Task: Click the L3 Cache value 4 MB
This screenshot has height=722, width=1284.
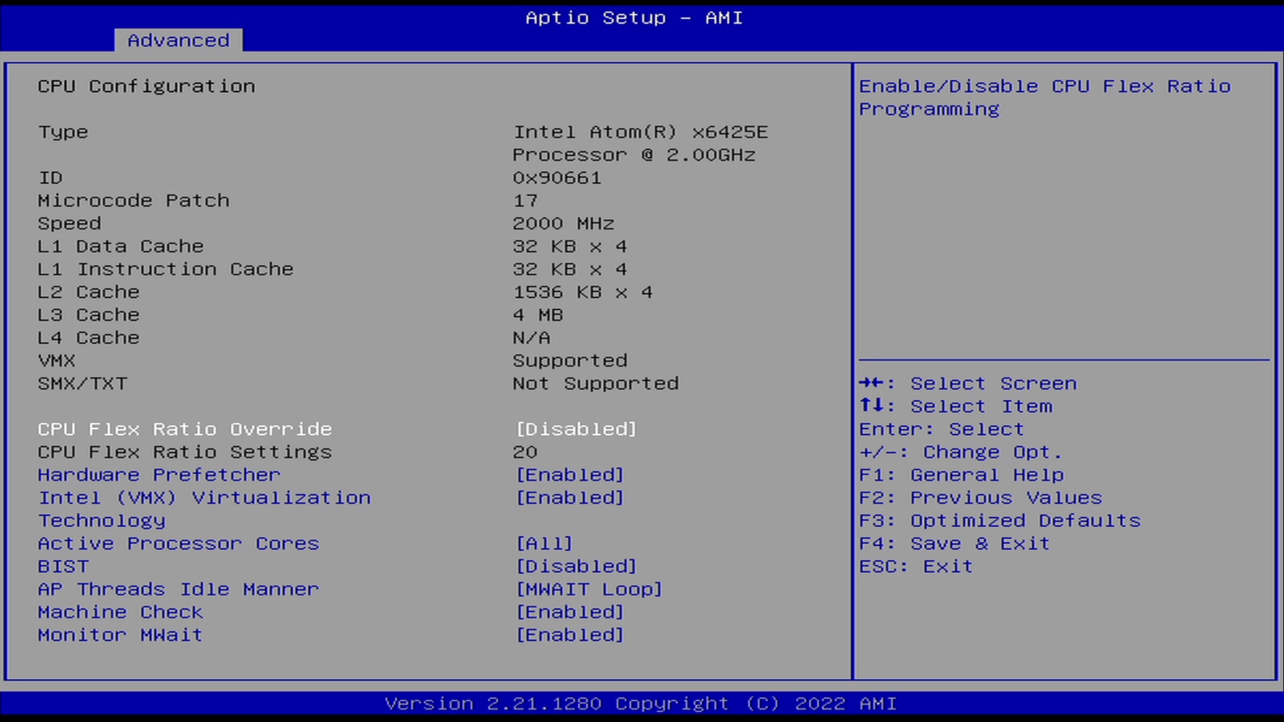Action: coord(538,315)
